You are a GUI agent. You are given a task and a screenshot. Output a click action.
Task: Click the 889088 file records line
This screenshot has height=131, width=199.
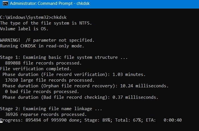tap(43, 63)
